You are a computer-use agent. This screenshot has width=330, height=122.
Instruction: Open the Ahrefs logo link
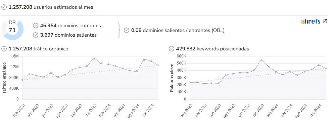click(x=311, y=21)
